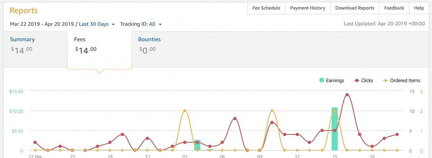Click the tall earnings bar on the 15th
The image size is (432, 158).
tap(335, 130)
